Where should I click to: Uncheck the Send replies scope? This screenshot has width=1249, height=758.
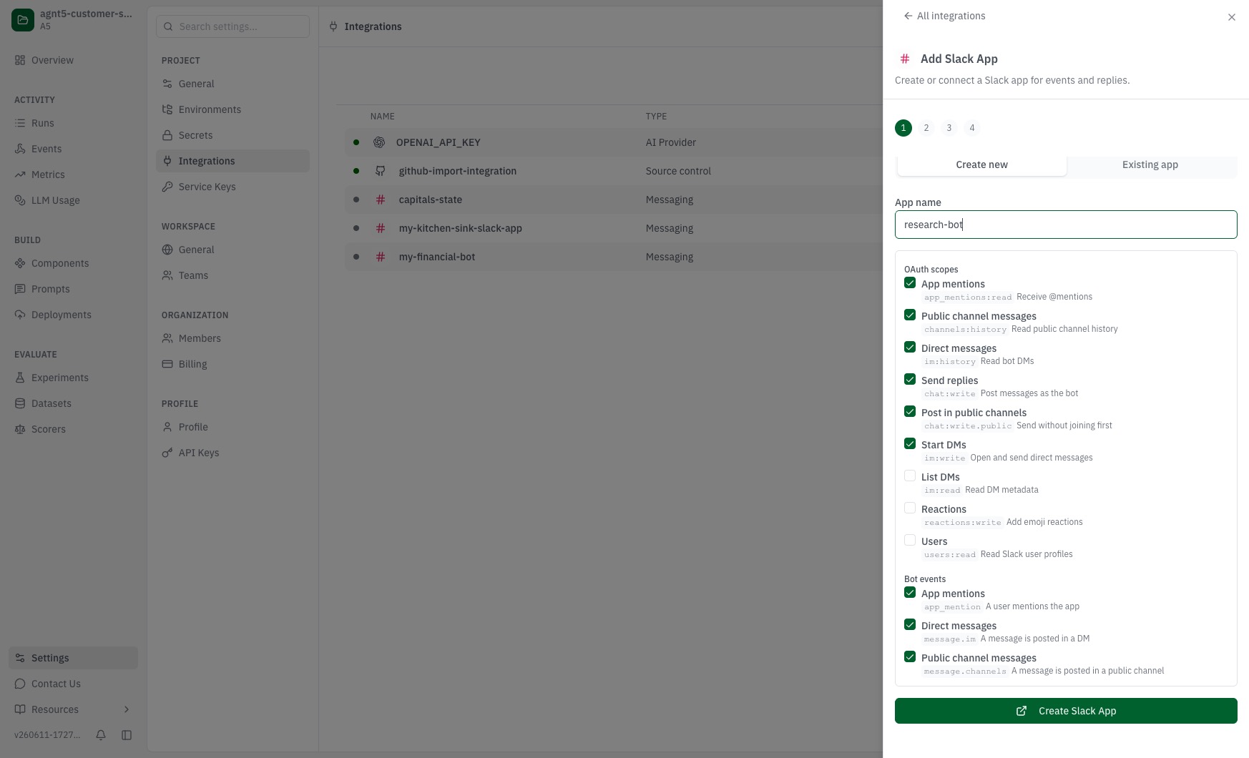click(910, 380)
